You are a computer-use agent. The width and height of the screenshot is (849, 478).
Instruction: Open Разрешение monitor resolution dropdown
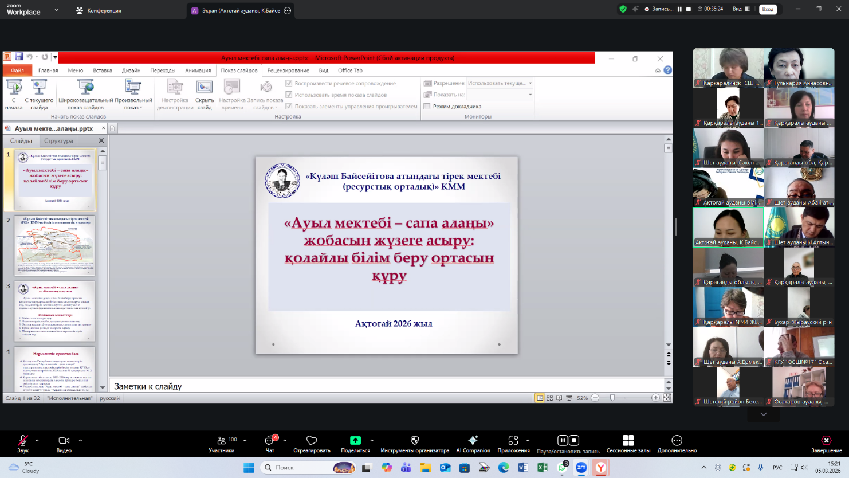[530, 82]
